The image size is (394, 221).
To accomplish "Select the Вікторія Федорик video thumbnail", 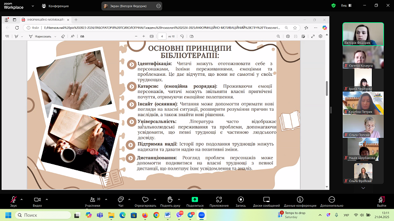I will click(363, 34).
